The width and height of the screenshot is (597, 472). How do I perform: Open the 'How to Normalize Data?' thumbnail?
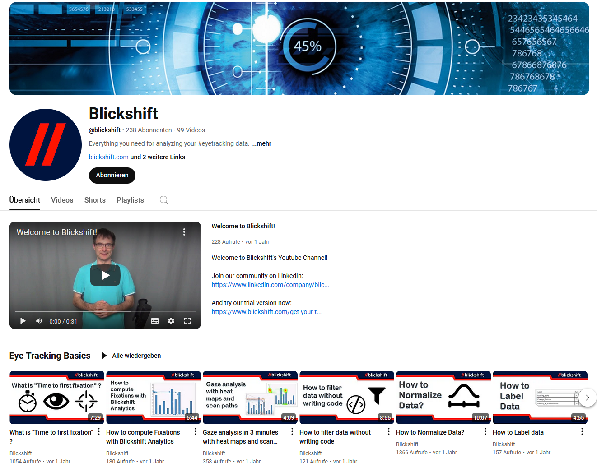tap(443, 398)
